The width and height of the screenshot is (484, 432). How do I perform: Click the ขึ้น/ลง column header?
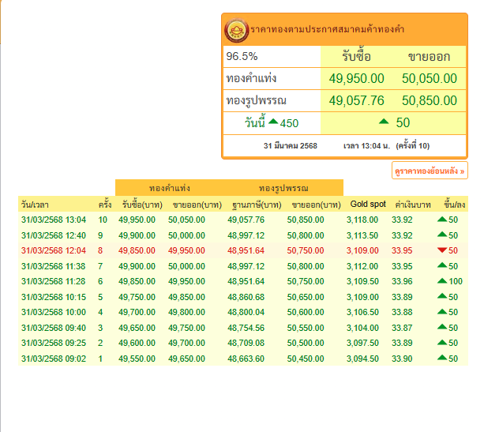coord(454,205)
